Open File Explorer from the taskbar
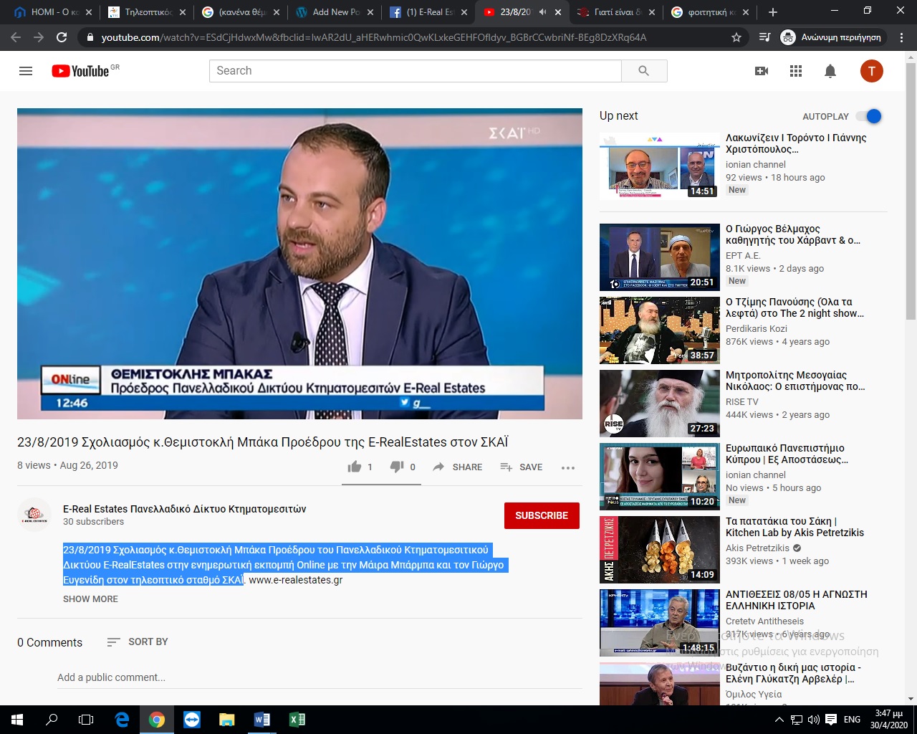Image resolution: width=917 pixels, height=734 pixels. (x=226, y=720)
